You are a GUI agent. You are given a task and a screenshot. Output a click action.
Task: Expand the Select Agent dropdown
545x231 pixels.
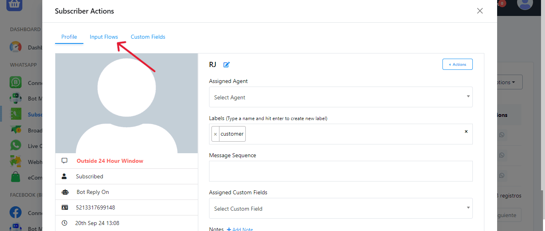(340, 97)
